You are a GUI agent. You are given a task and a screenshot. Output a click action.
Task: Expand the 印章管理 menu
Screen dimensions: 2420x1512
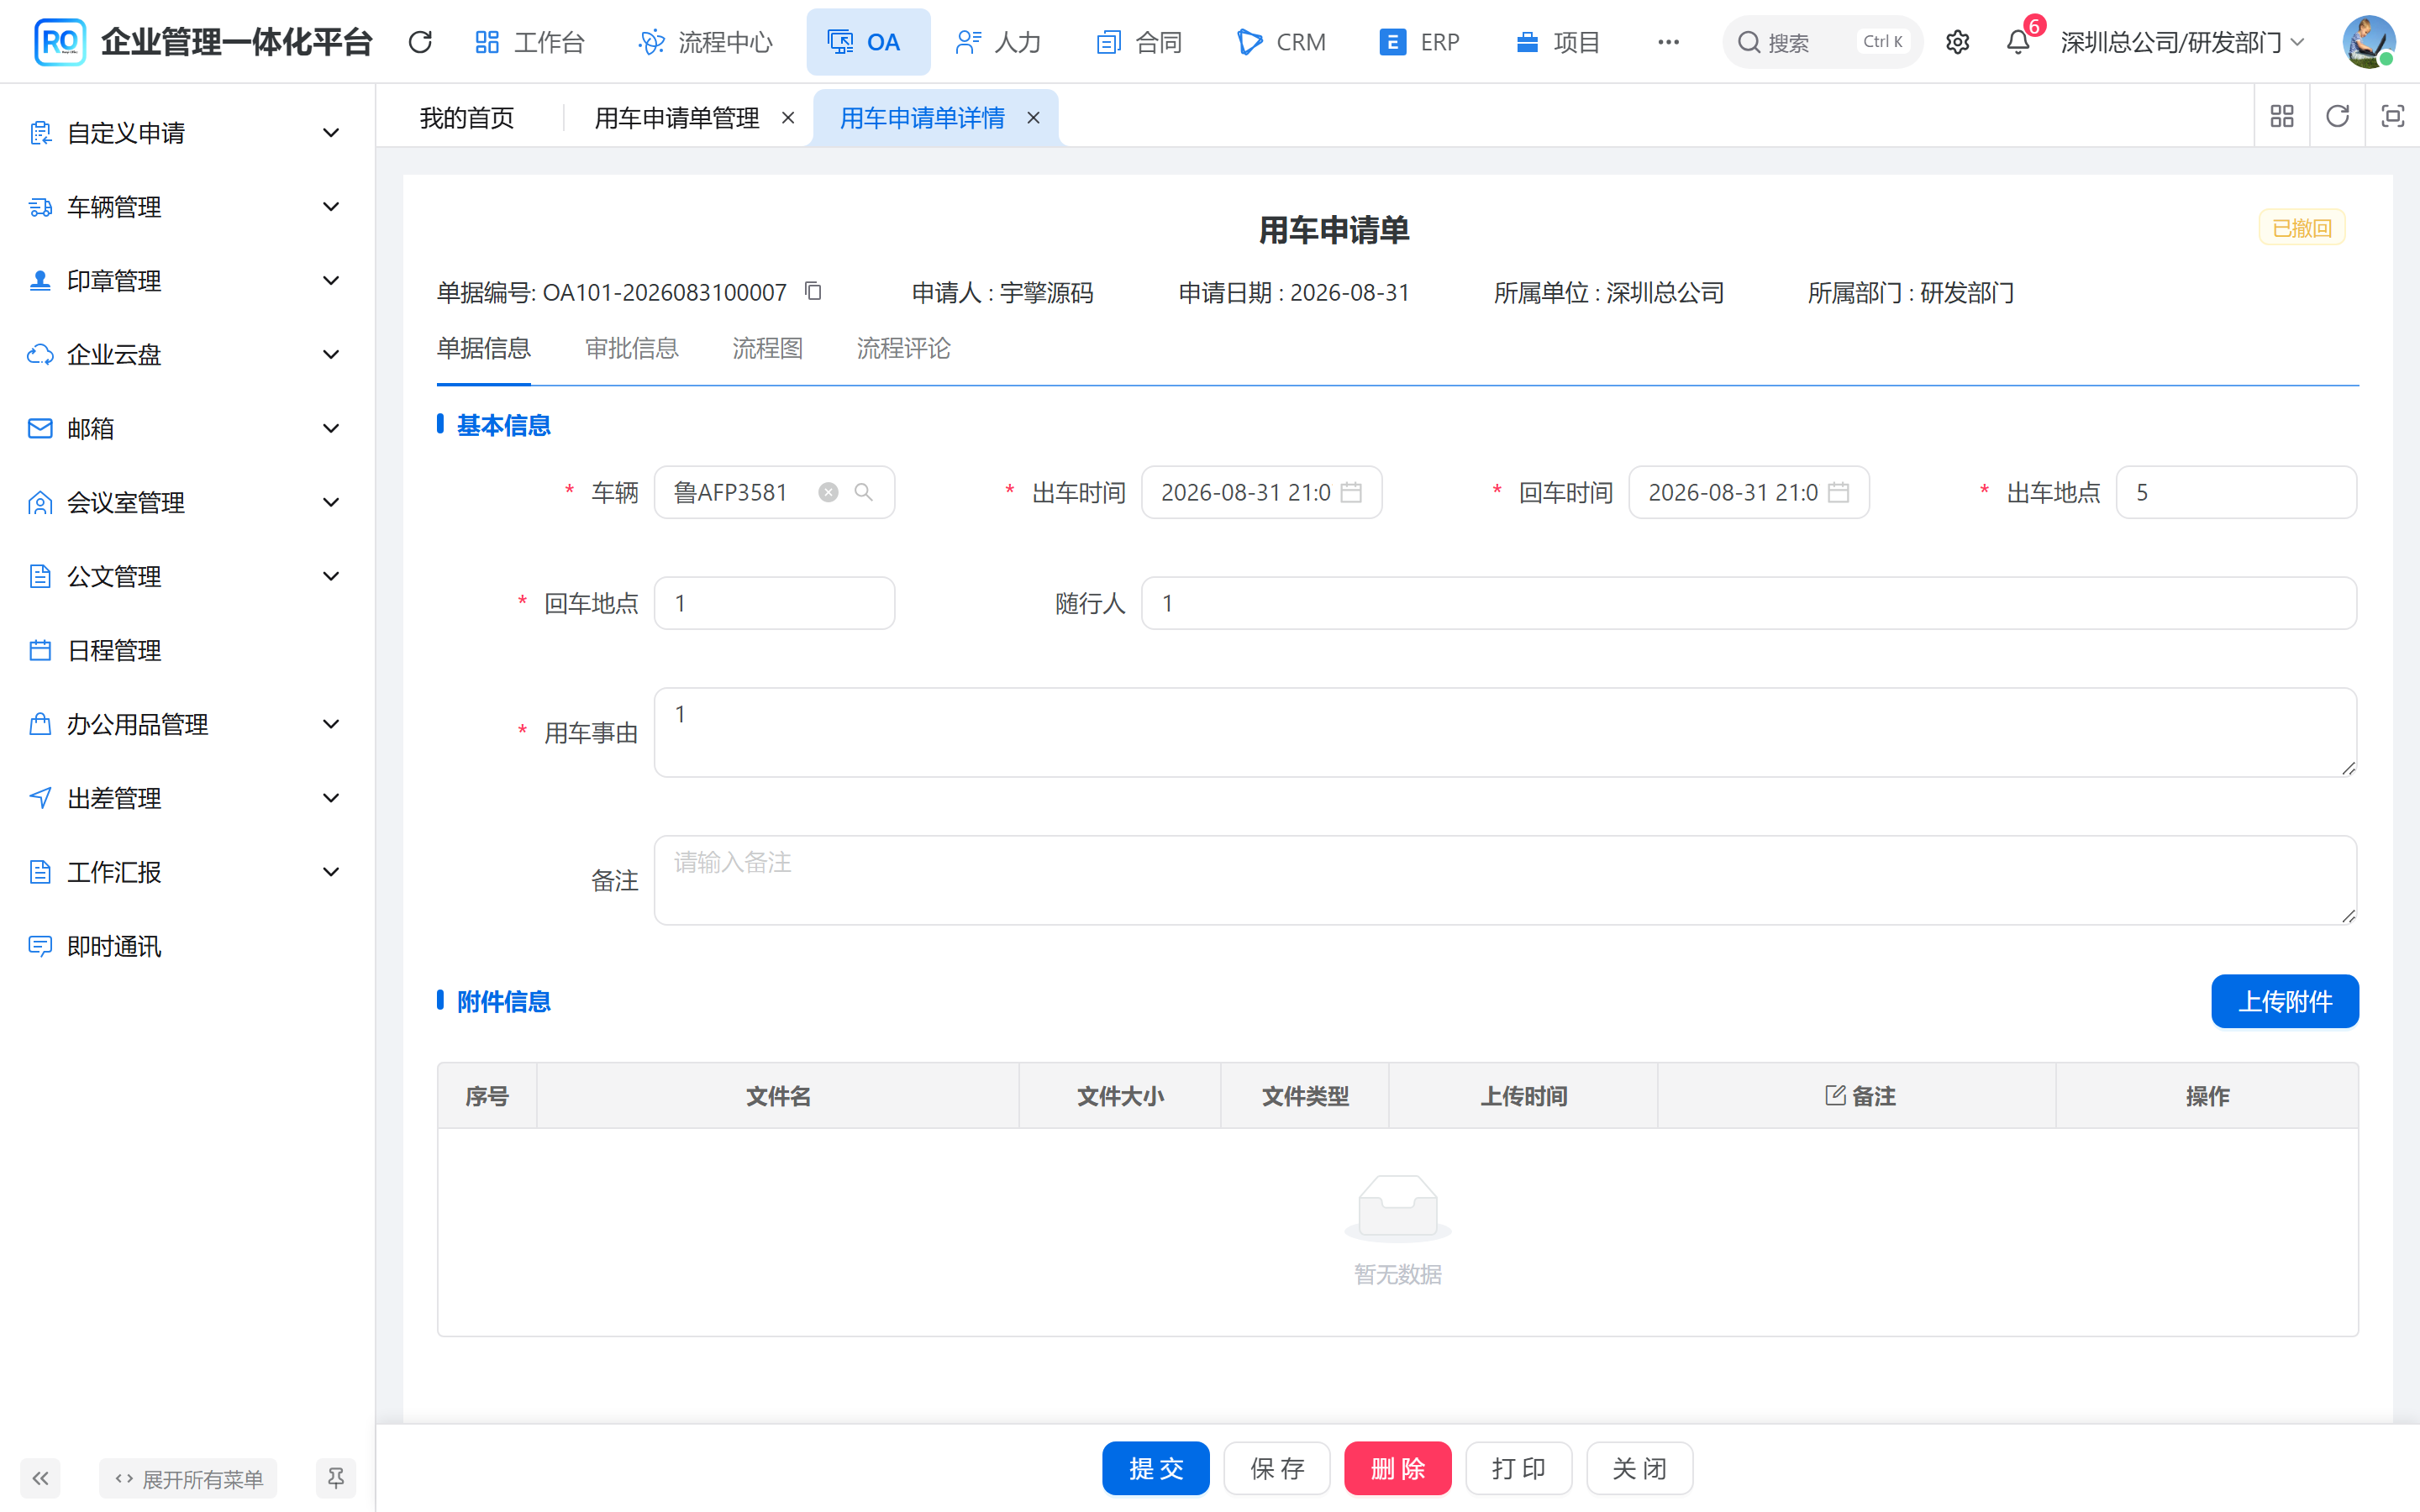coord(187,281)
